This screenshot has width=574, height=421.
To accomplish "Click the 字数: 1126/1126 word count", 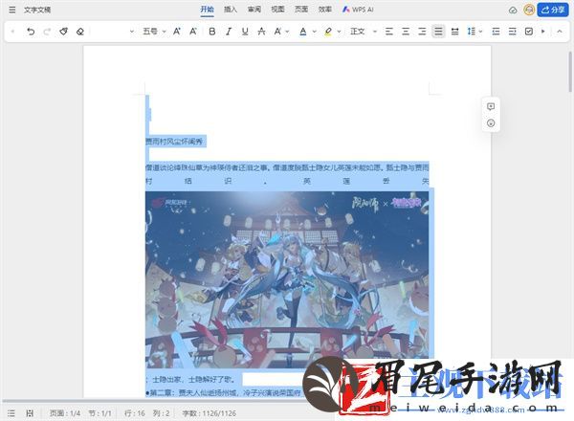I will tap(209, 413).
